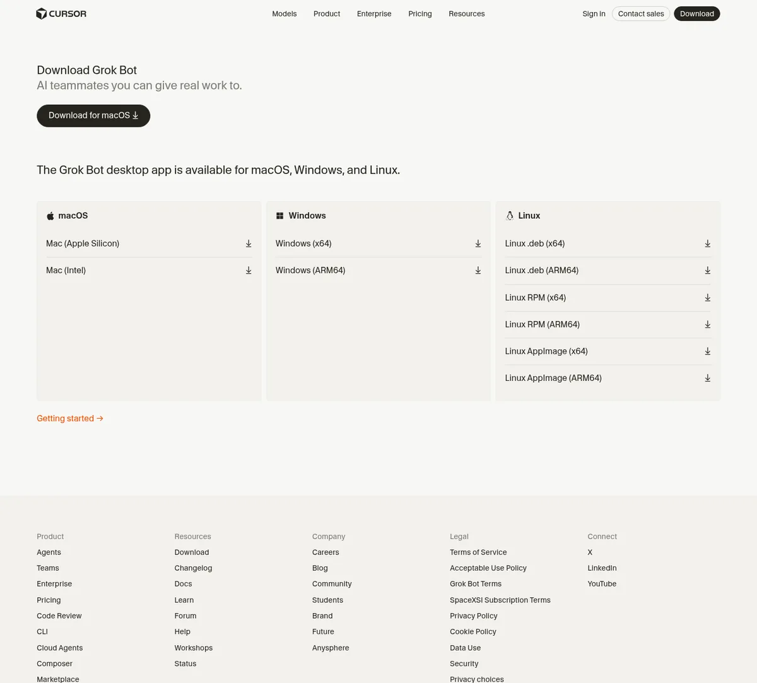Screen dimensions: 757x683
Task: Select Windows (ARM64) download text
Action: [310, 271]
